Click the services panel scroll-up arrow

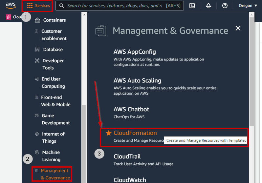coord(251,15)
